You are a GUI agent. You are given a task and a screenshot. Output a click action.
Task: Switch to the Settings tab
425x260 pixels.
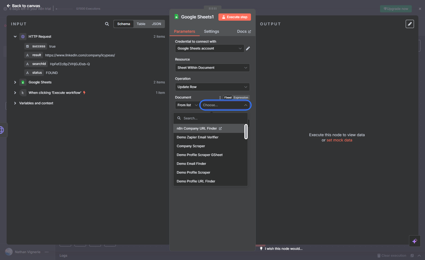pyautogui.click(x=212, y=31)
